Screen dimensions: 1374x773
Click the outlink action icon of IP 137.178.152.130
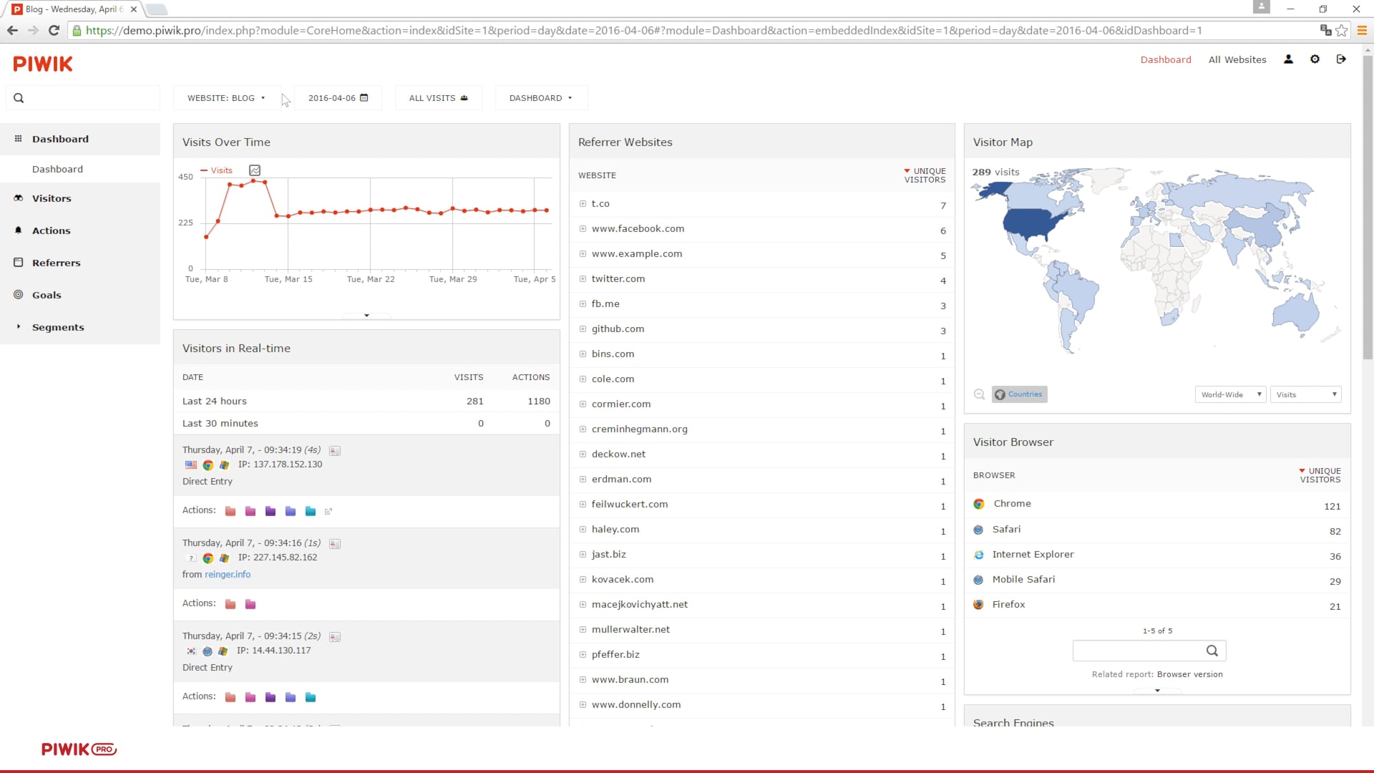[x=328, y=511]
